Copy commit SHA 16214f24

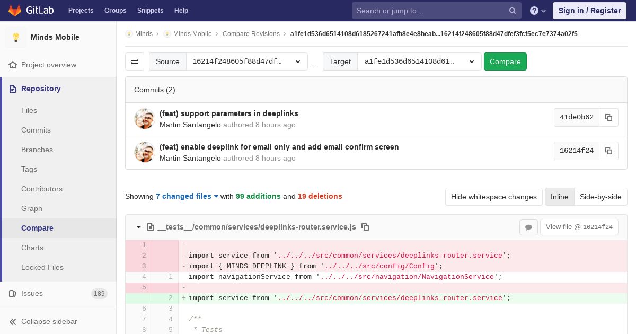click(608, 151)
